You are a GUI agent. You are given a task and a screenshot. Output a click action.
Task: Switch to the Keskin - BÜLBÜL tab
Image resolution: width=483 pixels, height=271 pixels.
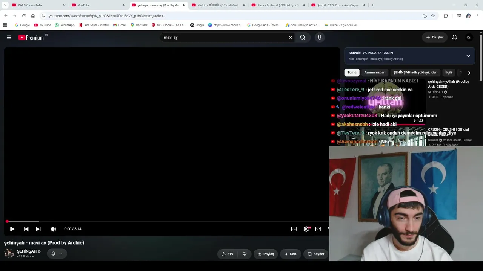click(218, 5)
